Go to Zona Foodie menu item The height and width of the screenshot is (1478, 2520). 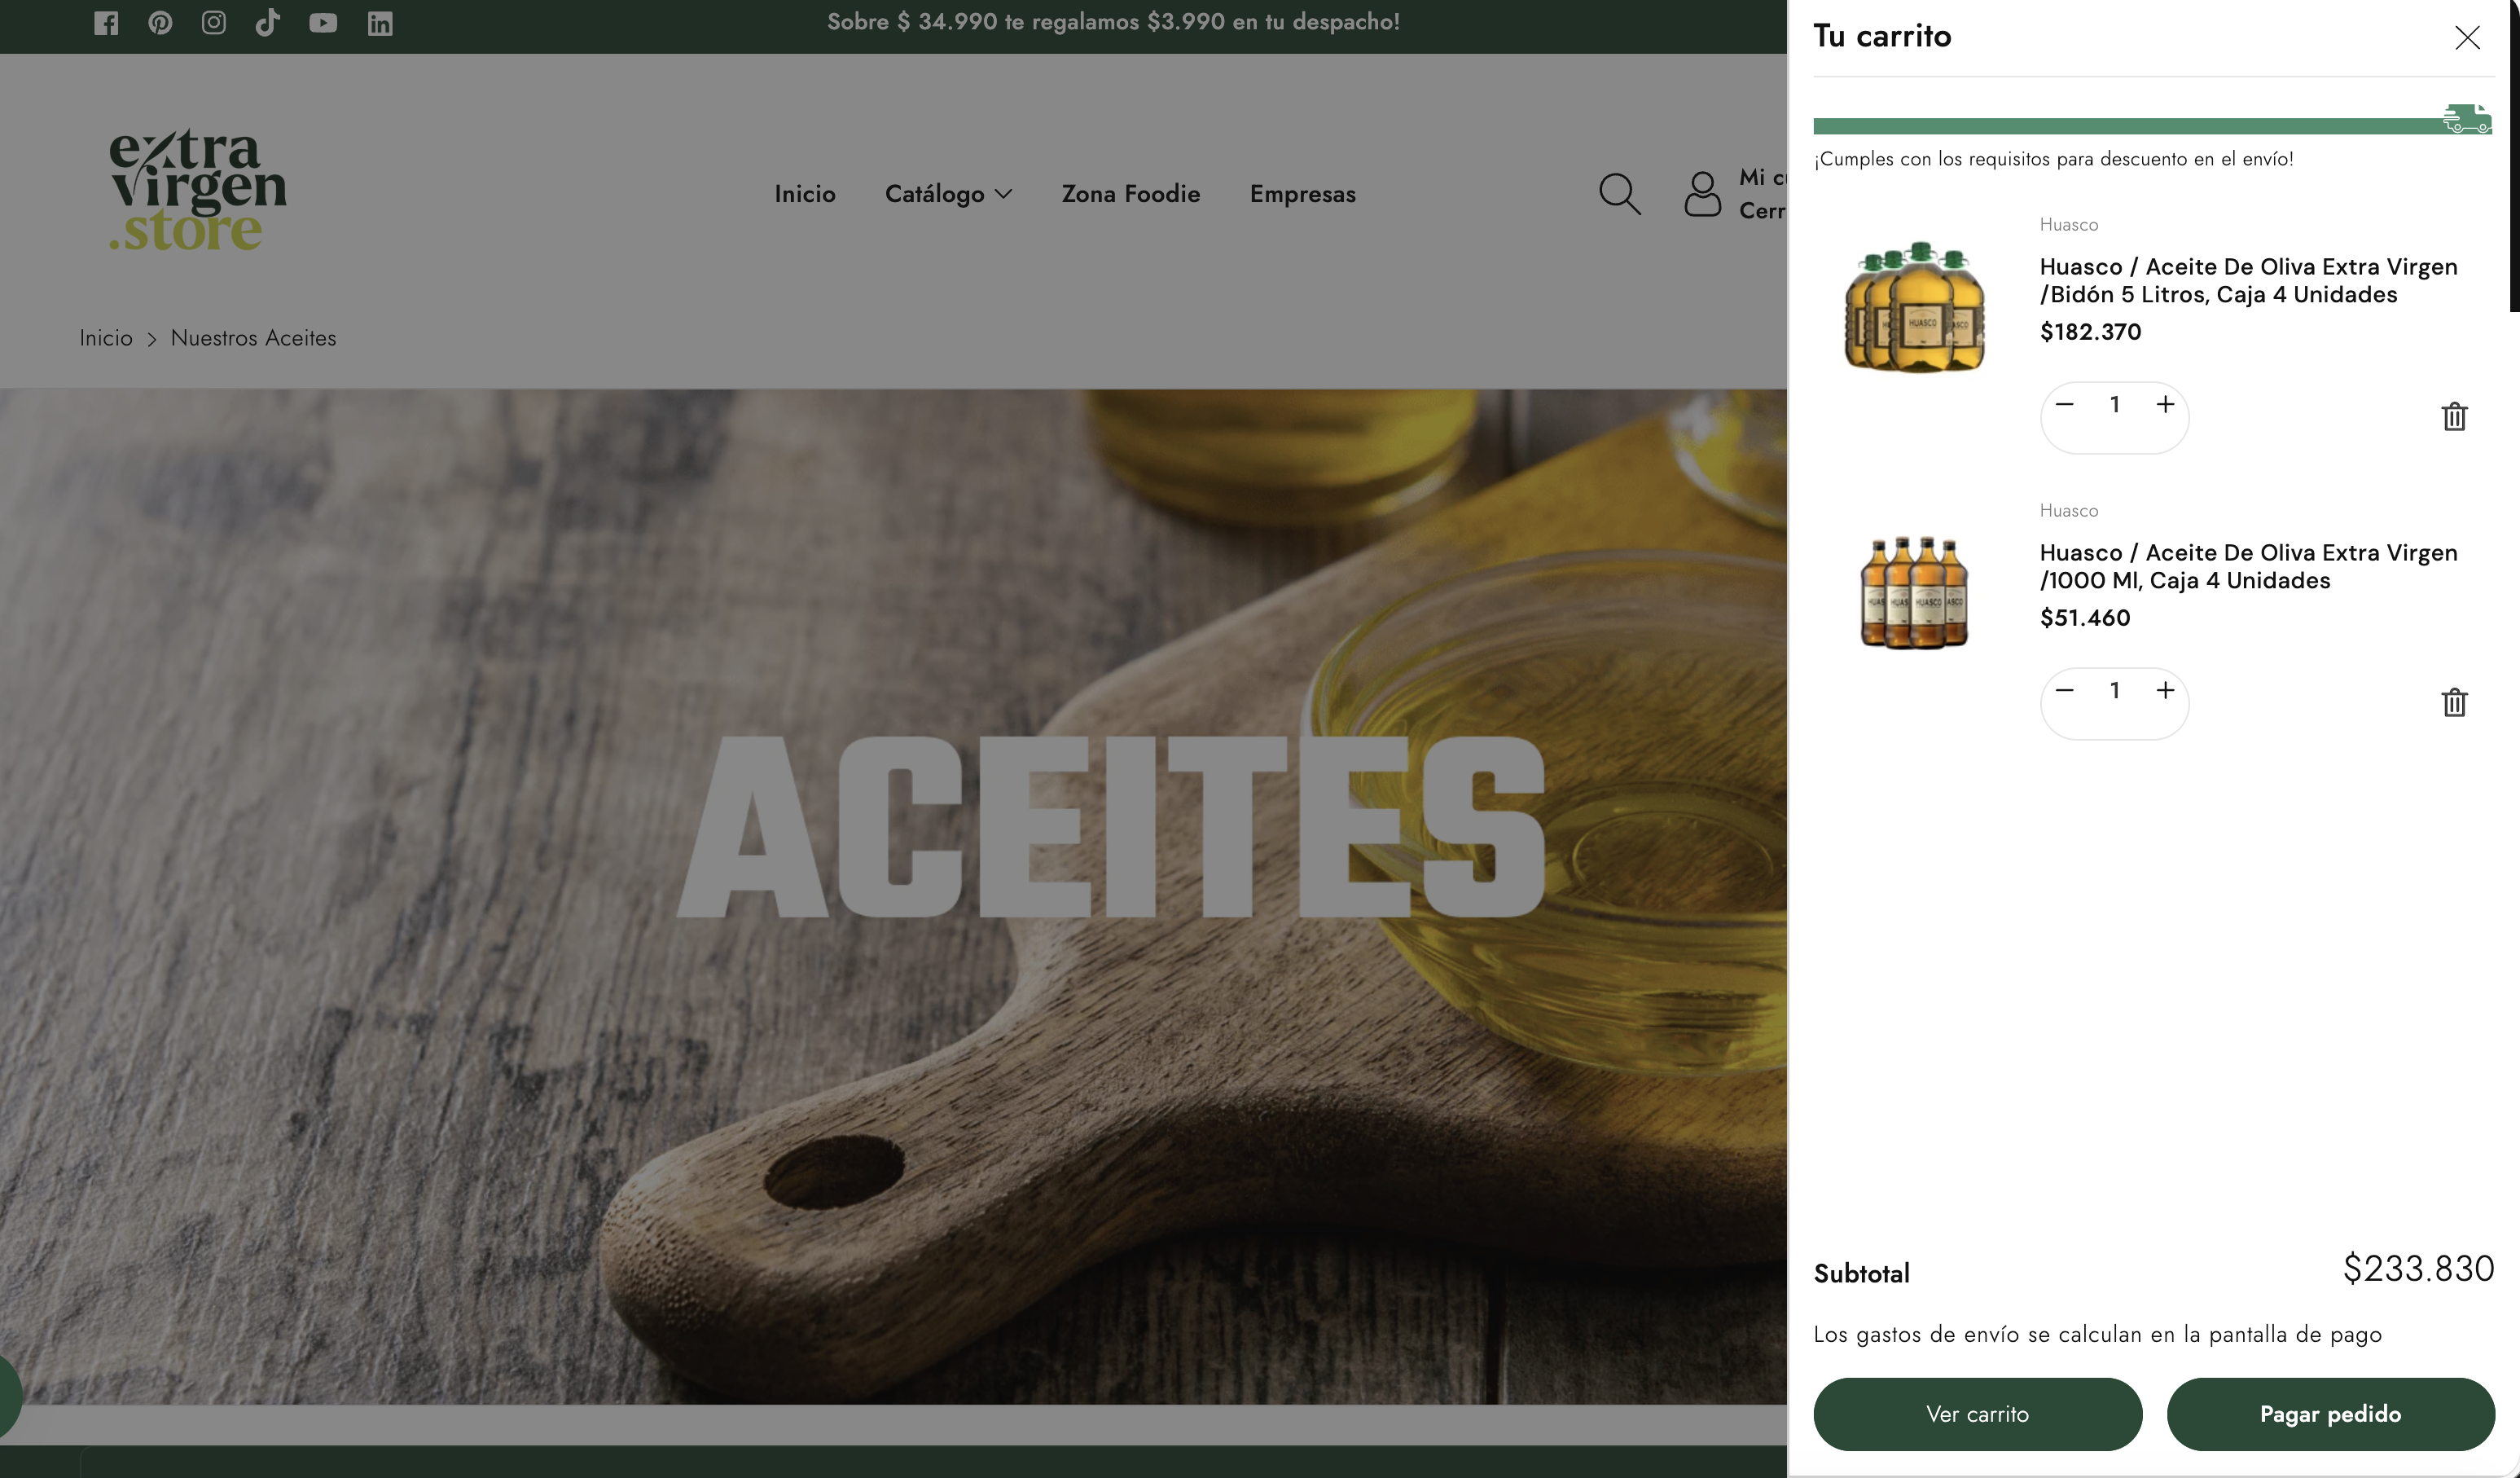(1130, 194)
